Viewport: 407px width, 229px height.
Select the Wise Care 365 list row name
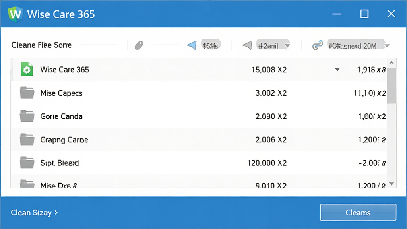click(64, 70)
